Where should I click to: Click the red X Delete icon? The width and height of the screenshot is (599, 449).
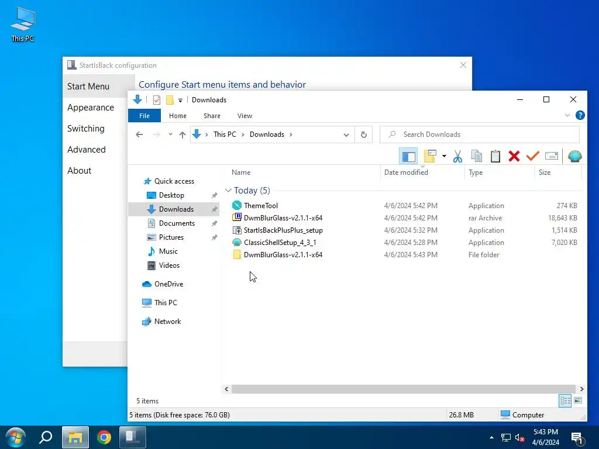514,156
